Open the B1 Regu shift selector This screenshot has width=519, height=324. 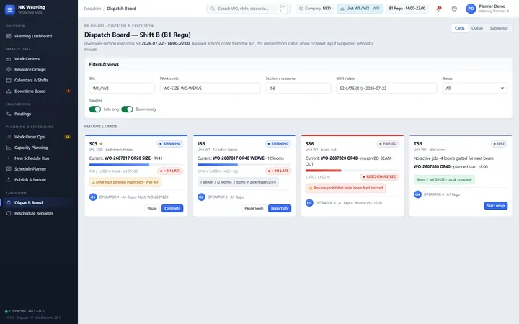[407, 9]
